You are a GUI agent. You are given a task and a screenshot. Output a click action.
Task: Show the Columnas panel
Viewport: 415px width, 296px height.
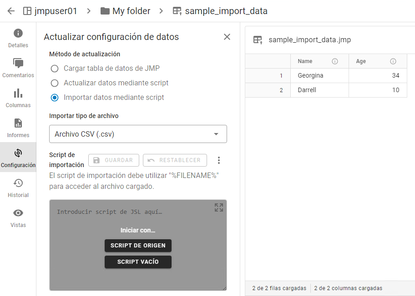(x=18, y=98)
